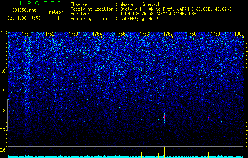This screenshot has height=158, width=248.
Task: Click the kHz axis unit label
Action: [x=4, y=32]
